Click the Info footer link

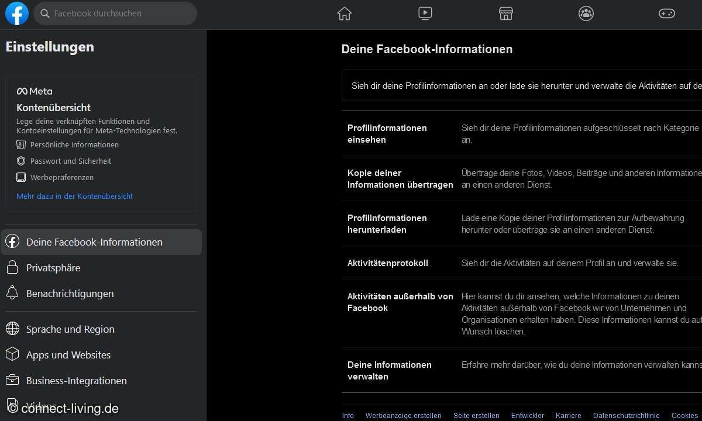click(348, 415)
